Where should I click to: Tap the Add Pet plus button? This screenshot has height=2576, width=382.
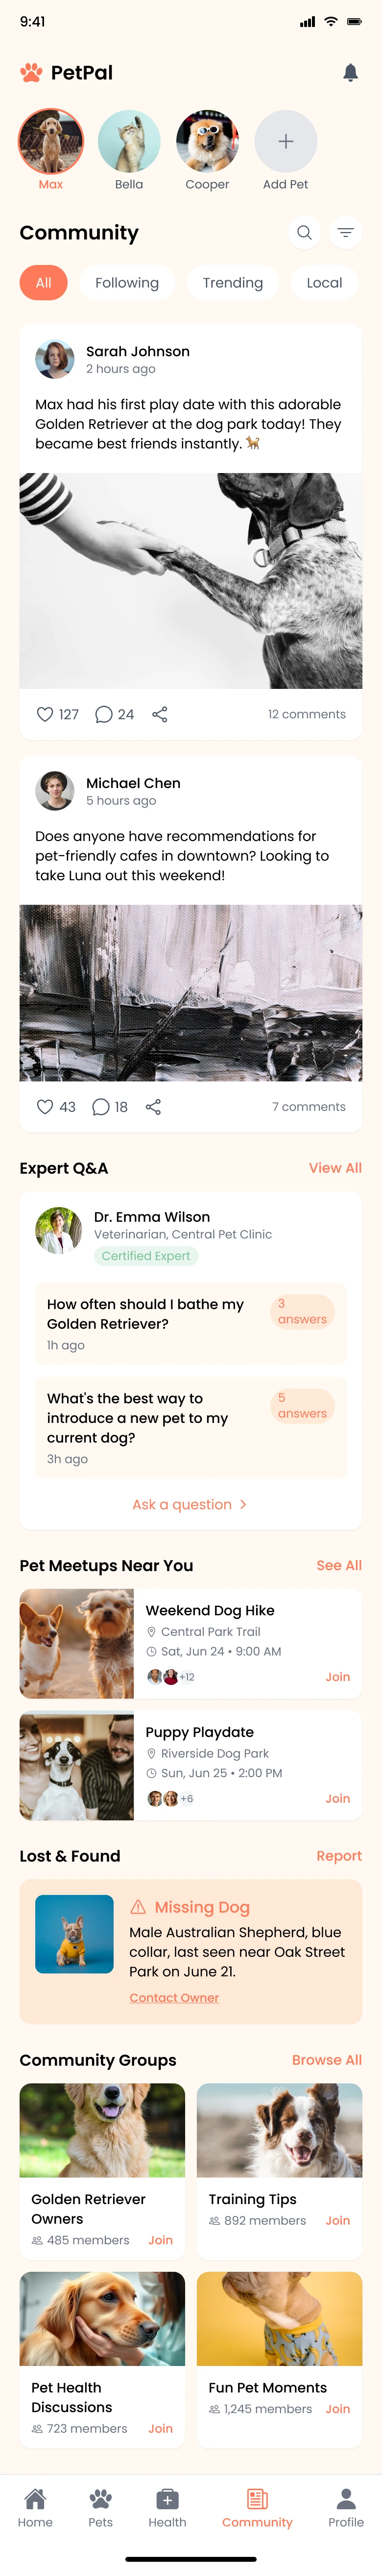(285, 141)
